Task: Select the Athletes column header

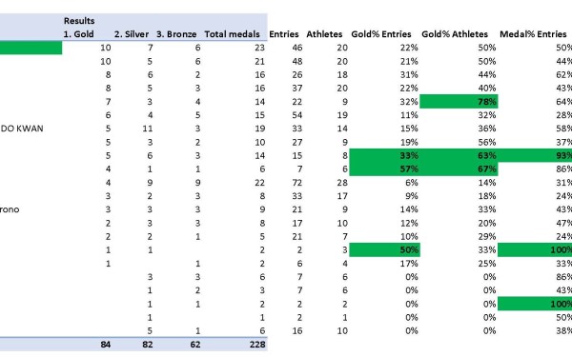Action: pos(324,34)
